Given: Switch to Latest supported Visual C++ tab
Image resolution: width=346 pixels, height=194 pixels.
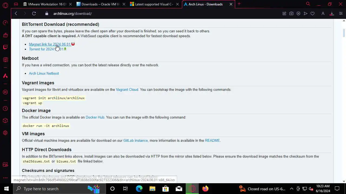Looking at the screenshot, I should (154, 4).
